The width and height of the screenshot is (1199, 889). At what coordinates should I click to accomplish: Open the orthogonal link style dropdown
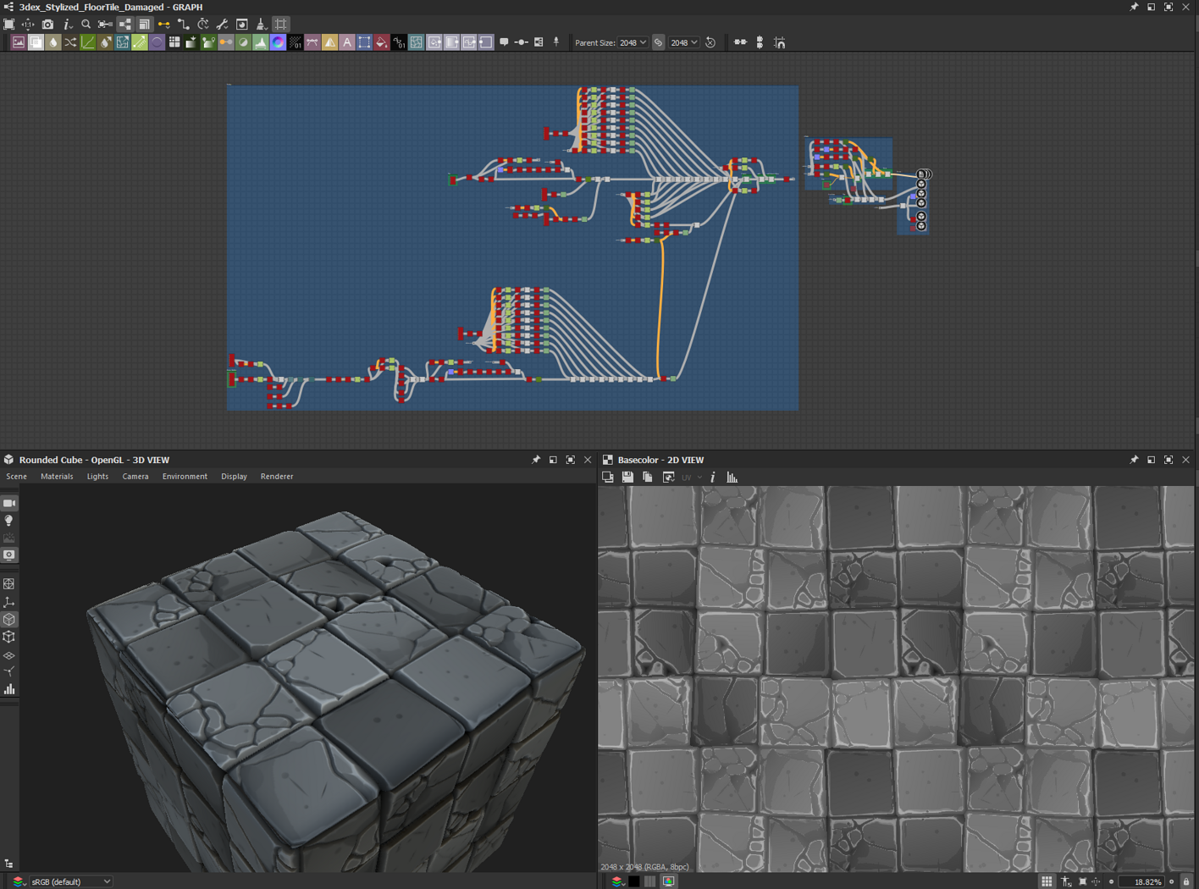pyautogui.click(x=184, y=25)
